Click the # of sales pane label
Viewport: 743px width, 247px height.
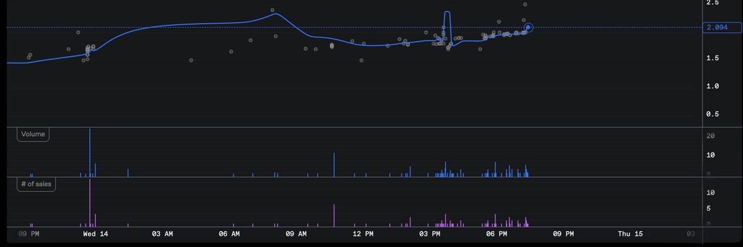[x=37, y=184]
